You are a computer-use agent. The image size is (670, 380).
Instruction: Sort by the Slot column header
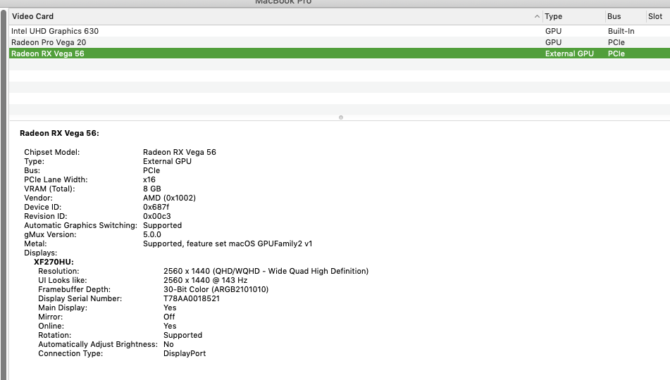pyautogui.click(x=658, y=16)
